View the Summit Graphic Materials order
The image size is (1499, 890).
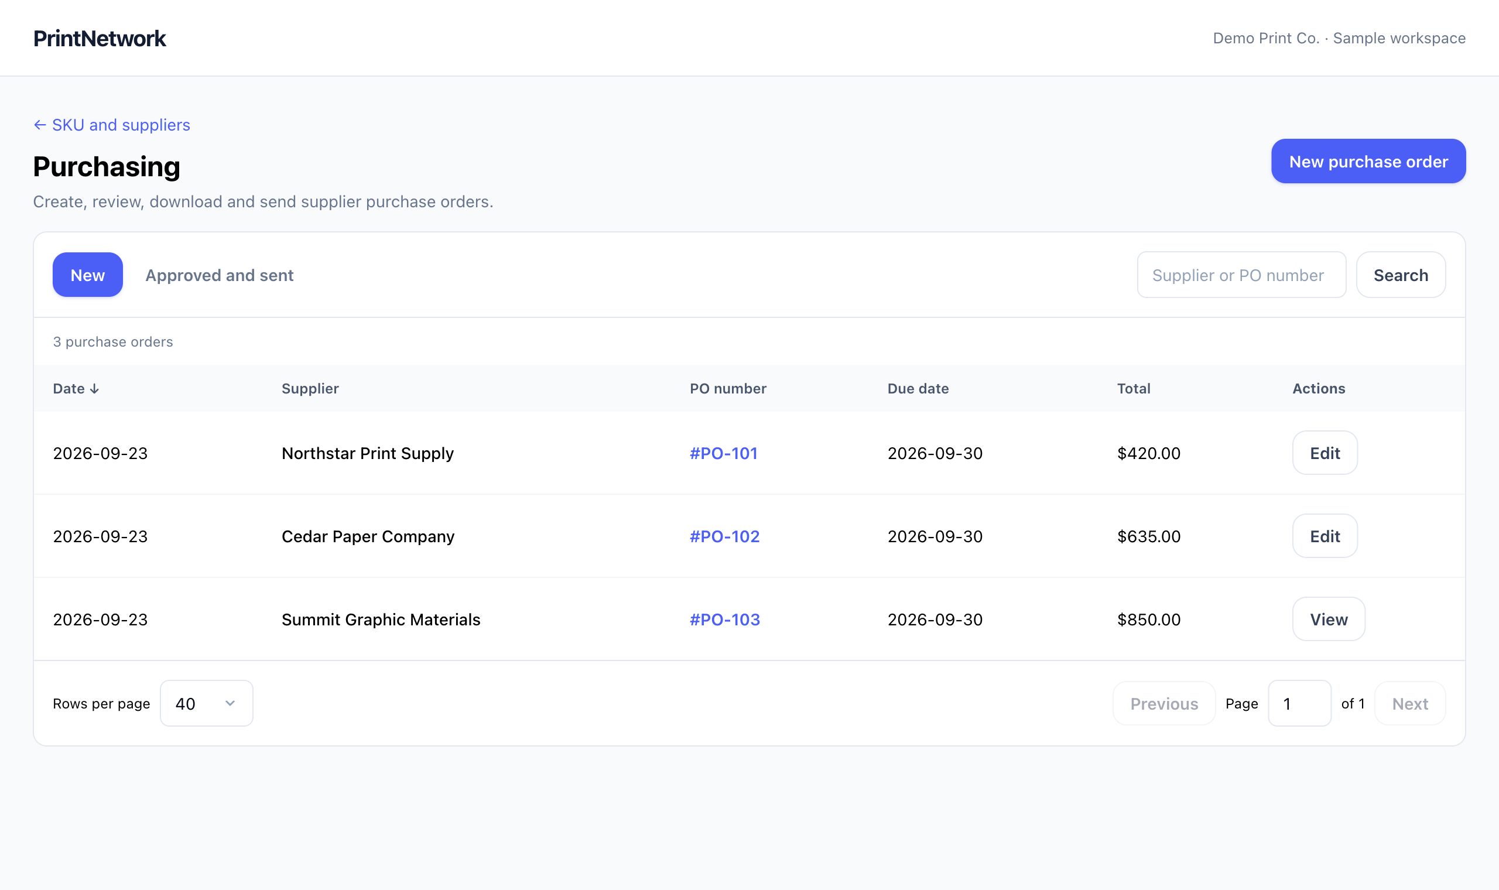coord(1329,619)
